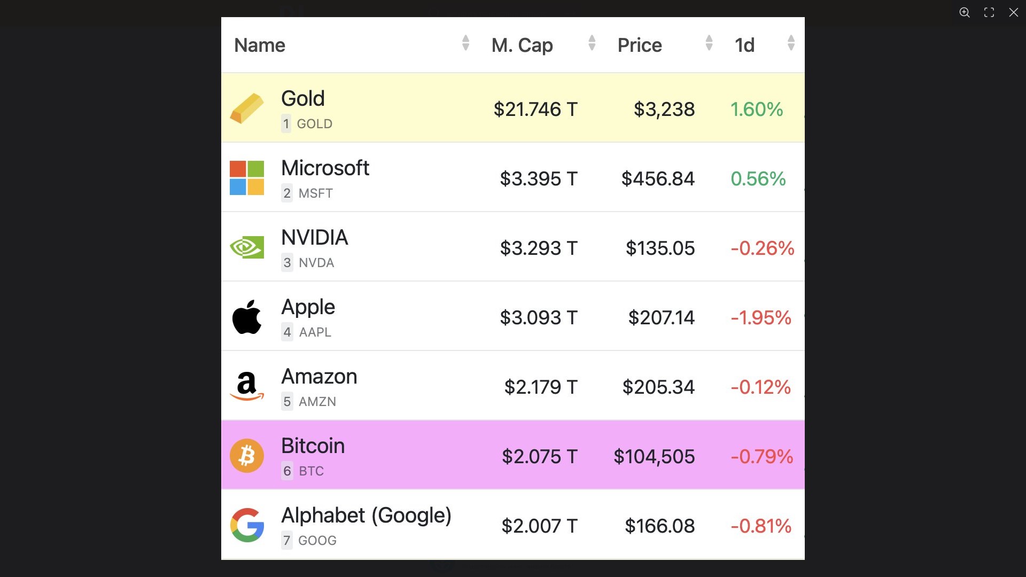
Task: Sort by 1d change column arrows
Action: 791,43
